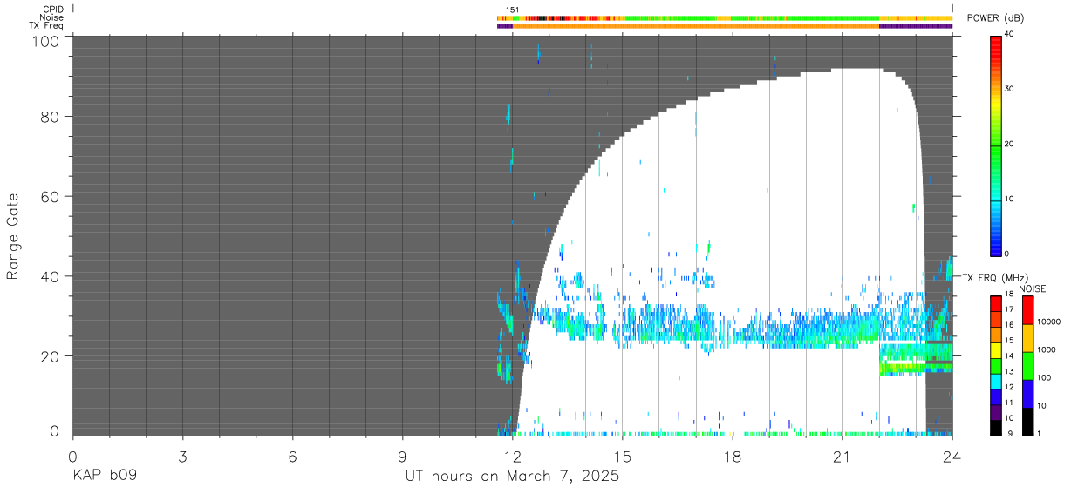Click the noise legend label 1000
The image size is (1071, 494).
point(1047,349)
